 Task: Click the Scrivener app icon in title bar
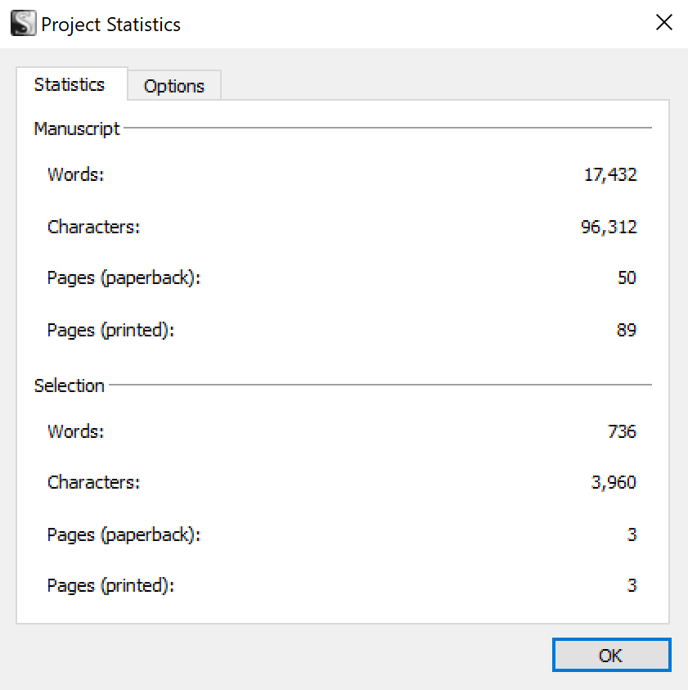pos(23,23)
